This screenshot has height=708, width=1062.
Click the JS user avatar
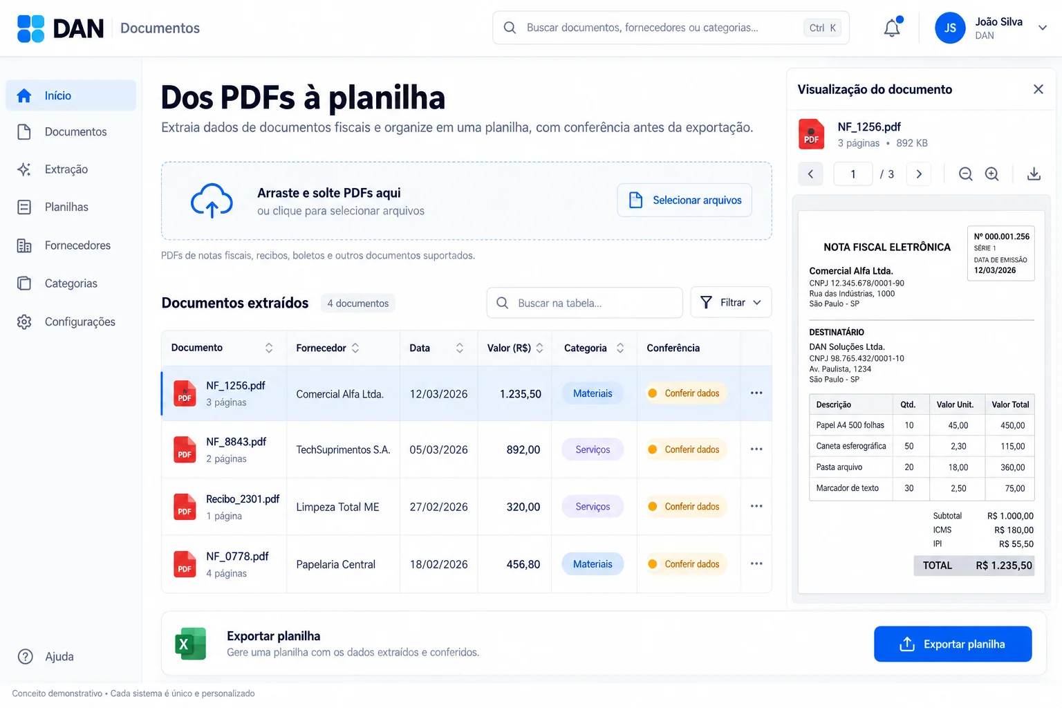point(950,28)
